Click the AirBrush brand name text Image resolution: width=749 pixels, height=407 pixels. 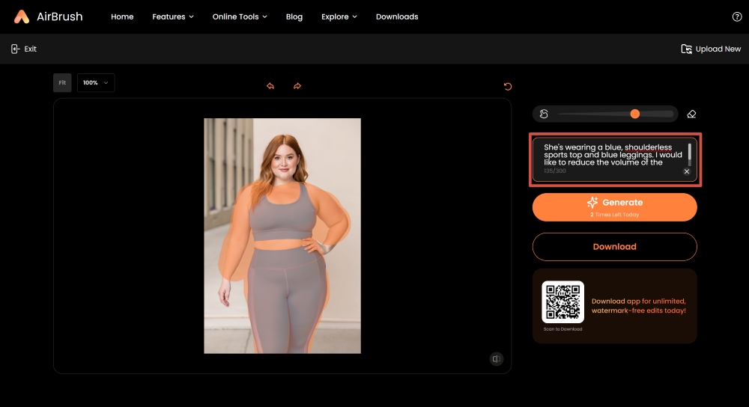tap(60, 16)
